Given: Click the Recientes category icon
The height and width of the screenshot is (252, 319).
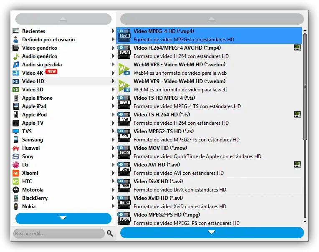Looking at the screenshot, I should tap(16, 31).
